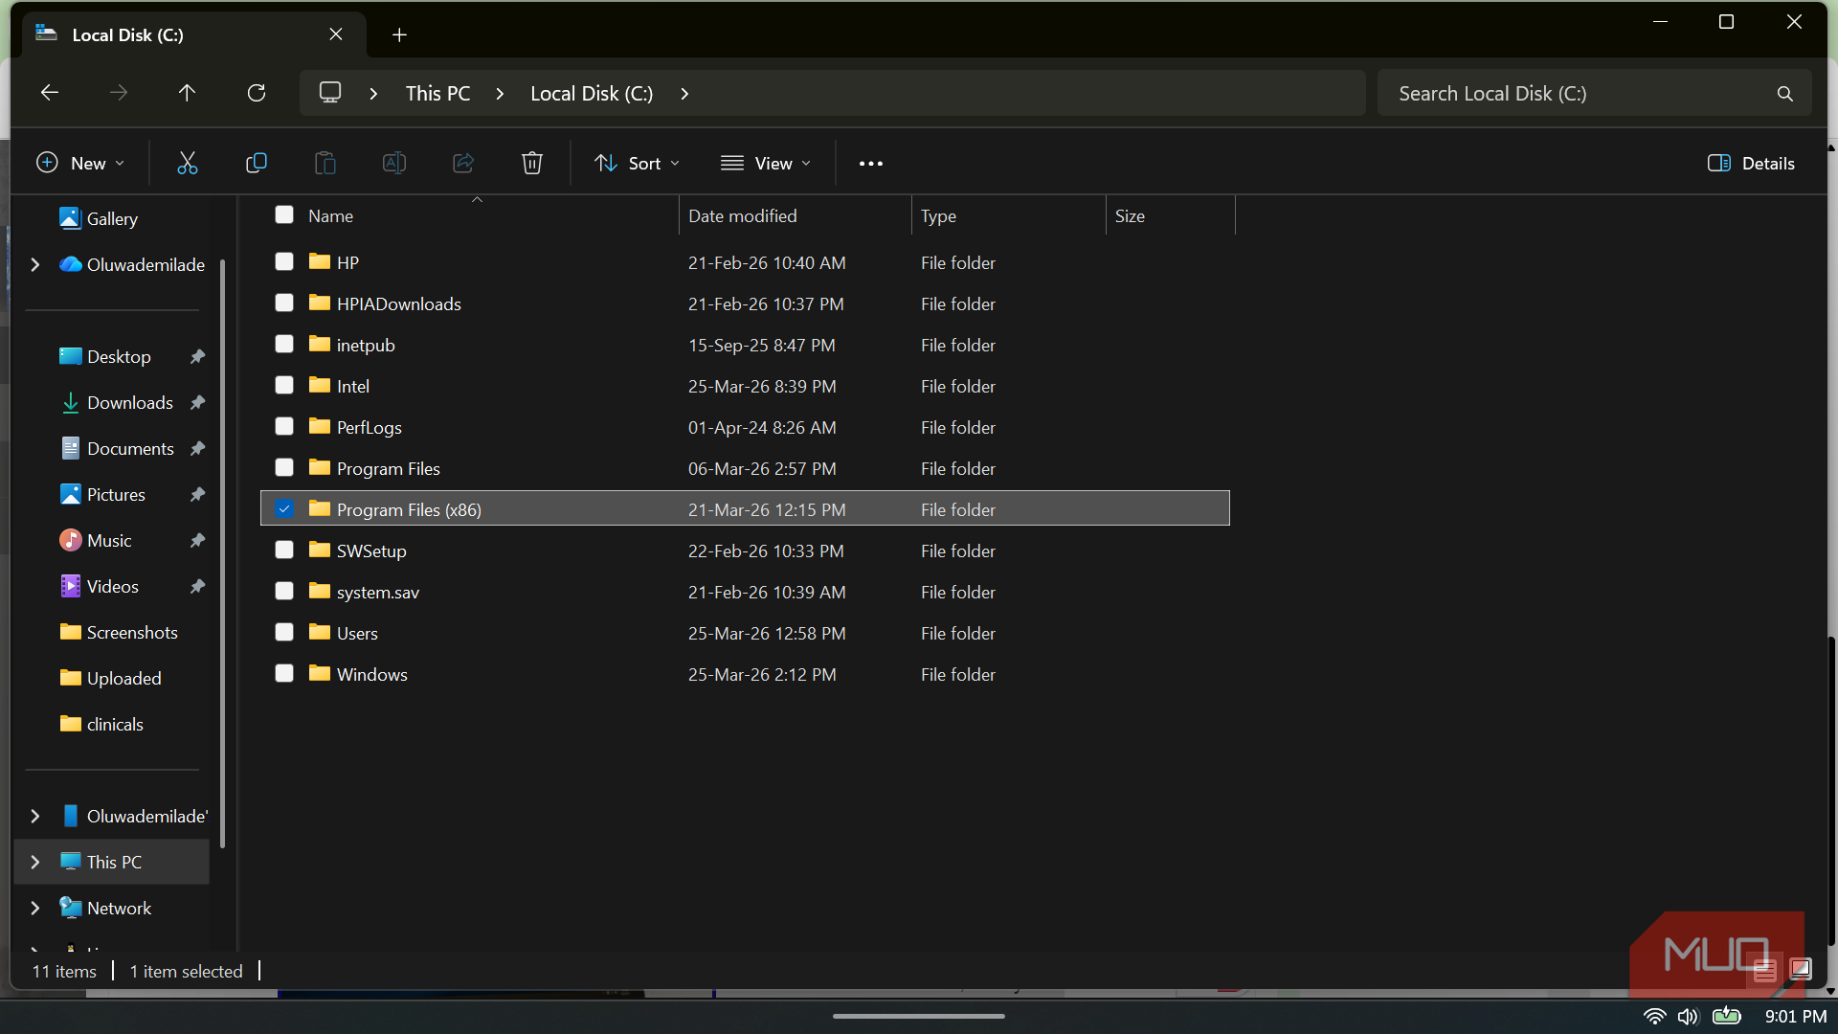Click the Rename icon in toolbar
Screen dimensions: 1838x1034
[x=394, y=163]
